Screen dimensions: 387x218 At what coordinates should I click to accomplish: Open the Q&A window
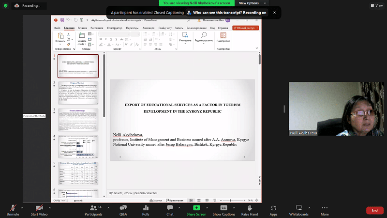[123, 207]
